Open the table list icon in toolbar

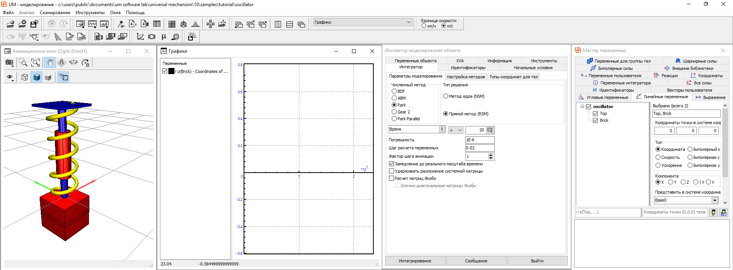coord(157,24)
